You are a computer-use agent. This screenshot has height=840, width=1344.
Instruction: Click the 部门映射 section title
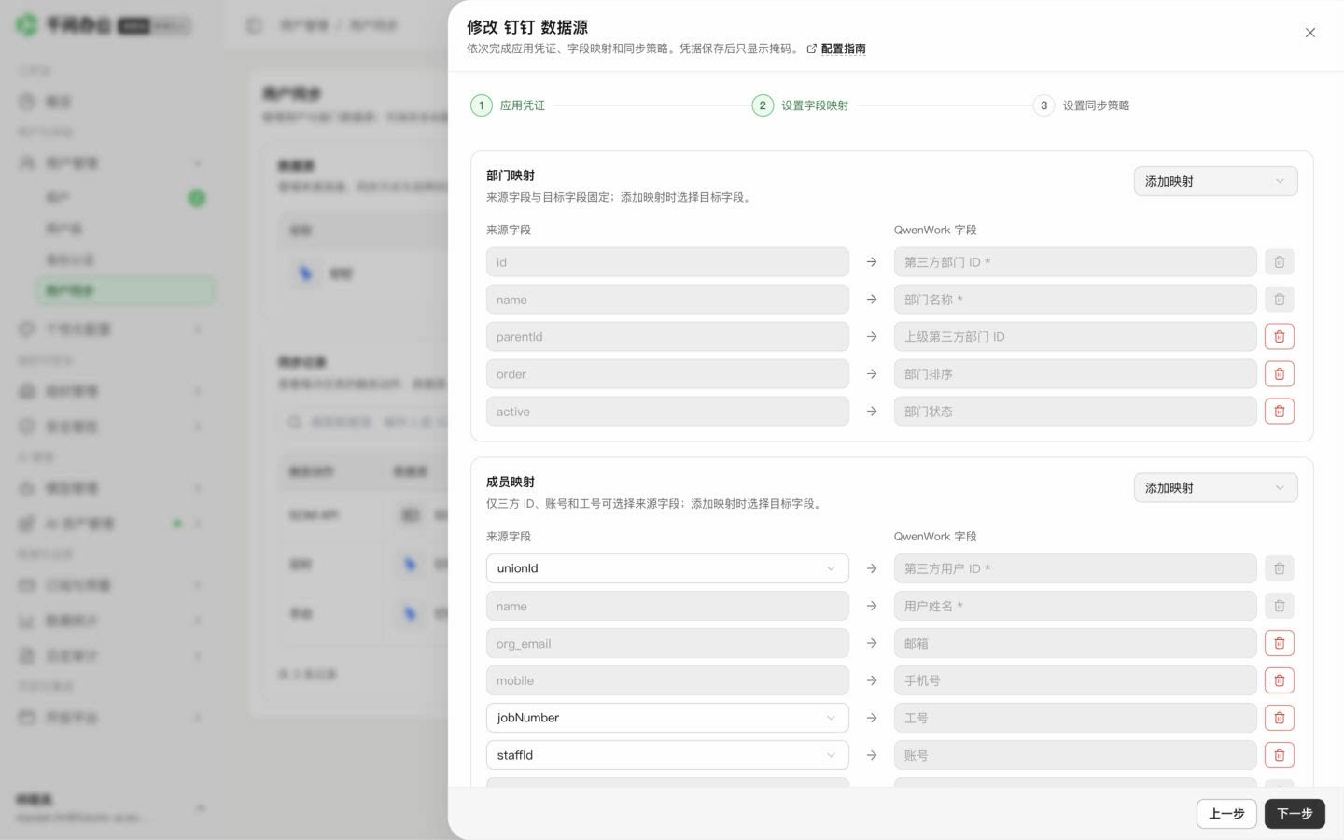pos(511,175)
